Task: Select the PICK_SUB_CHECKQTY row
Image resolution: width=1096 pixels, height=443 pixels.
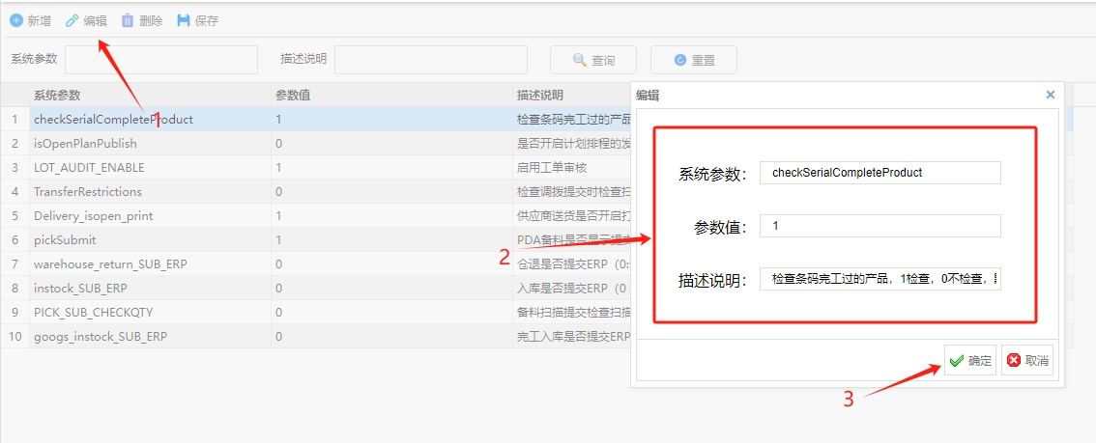Action: coord(94,313)
